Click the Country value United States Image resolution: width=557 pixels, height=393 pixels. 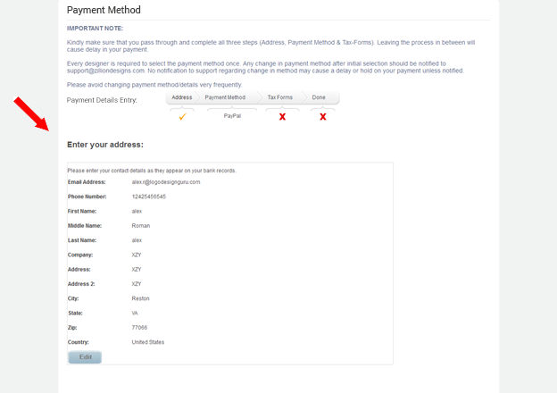(148, 342)
